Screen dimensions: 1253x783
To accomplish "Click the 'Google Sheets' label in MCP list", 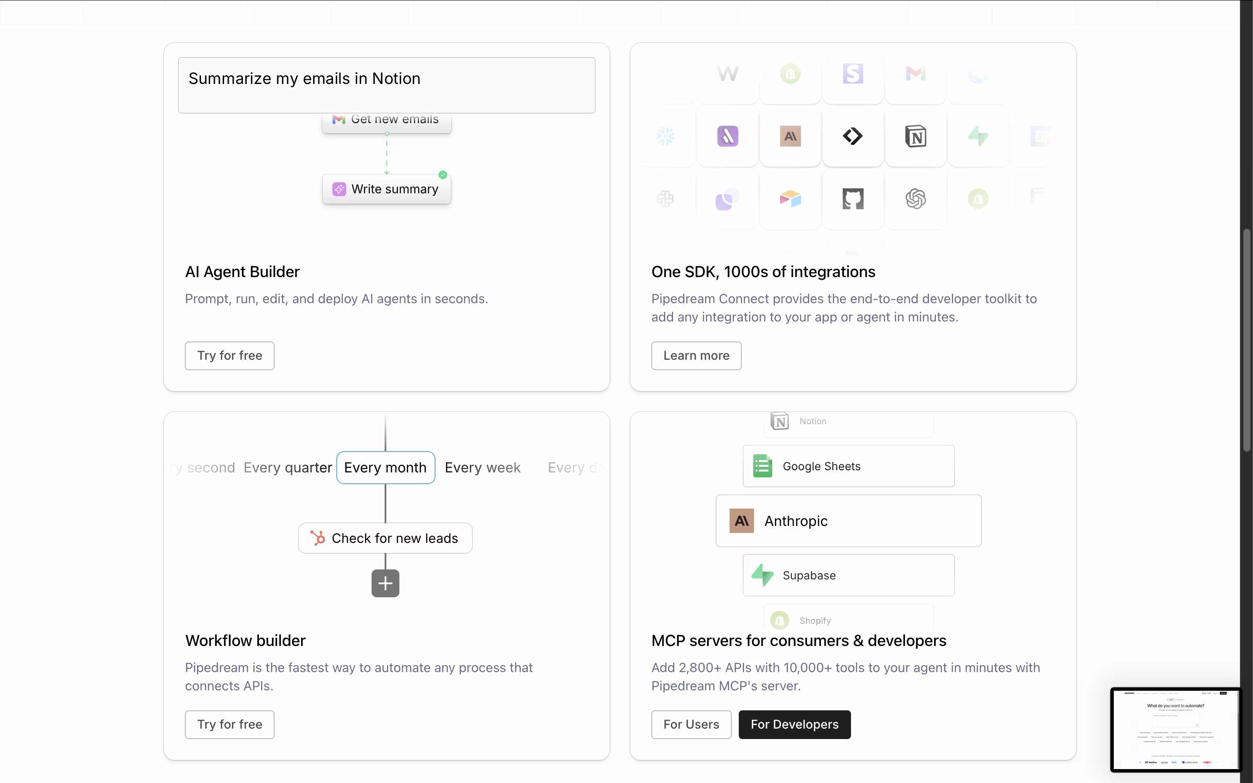I will 821,467.
